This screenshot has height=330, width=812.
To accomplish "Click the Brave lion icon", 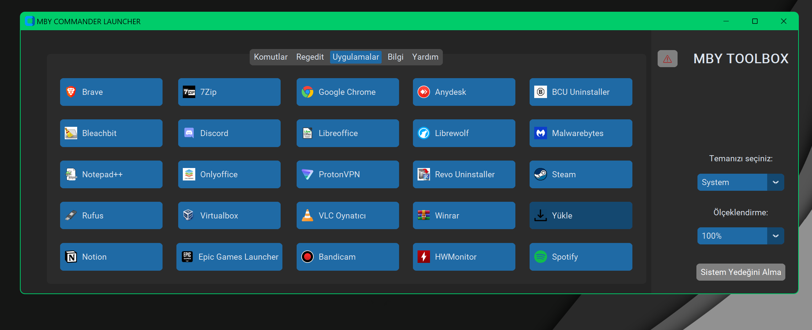I will point(71,92).
